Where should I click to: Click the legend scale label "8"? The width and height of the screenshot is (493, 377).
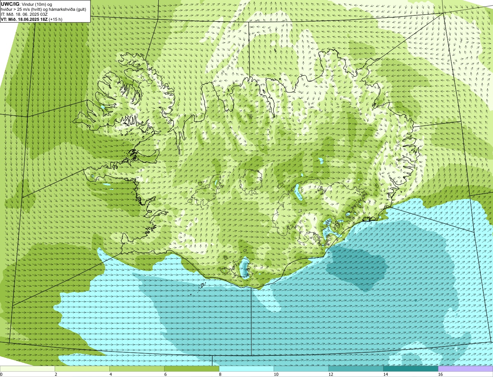(x=220, y=374)
